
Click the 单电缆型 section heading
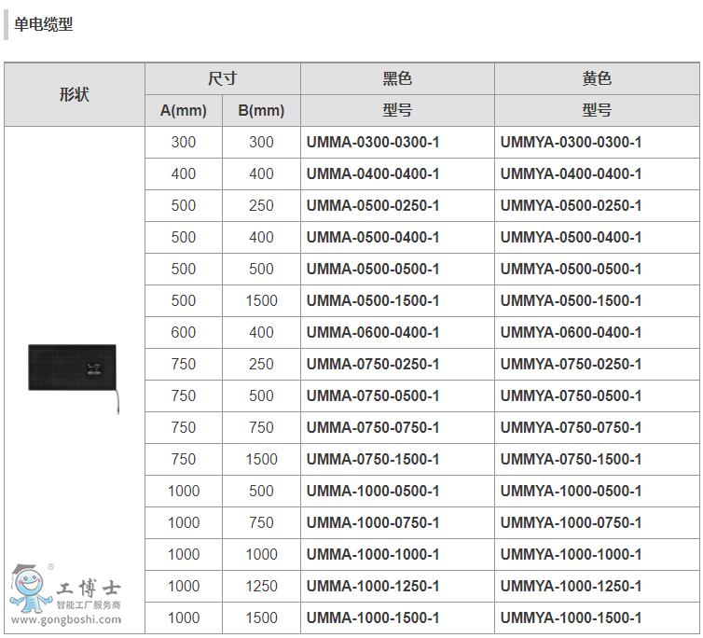pyautogui.click(x=43, y=25)
